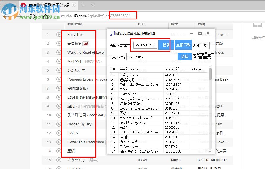Maximize the 网易云歌单批量下载 window
The height and width of the screenshot is (169, 265).
tap(200, 33)
